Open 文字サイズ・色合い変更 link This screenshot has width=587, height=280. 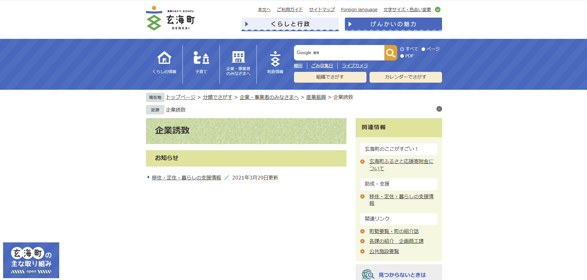(407, 10)
